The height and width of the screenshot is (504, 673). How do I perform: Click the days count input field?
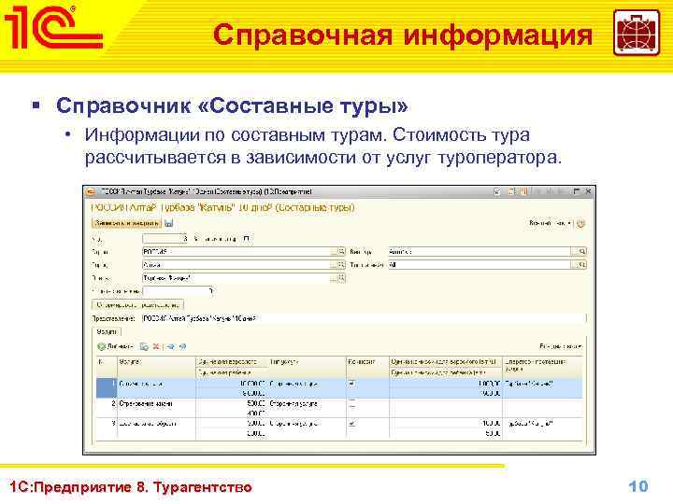(178, 291)
